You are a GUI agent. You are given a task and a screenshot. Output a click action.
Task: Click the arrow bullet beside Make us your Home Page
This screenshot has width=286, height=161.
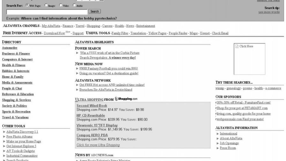(x=4, y=141)
